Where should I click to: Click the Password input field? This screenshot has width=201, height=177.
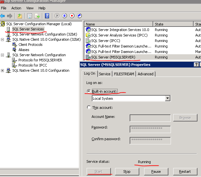pos(150,129)
